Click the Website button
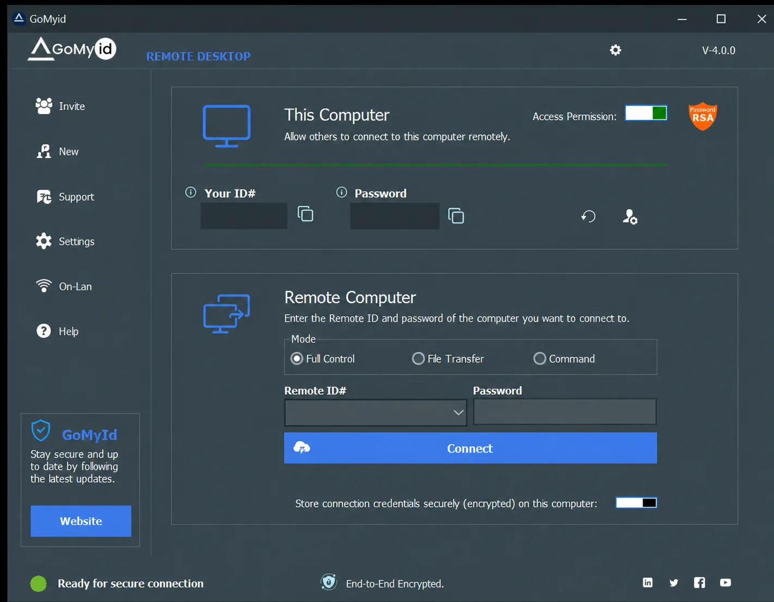 point(81,521)
